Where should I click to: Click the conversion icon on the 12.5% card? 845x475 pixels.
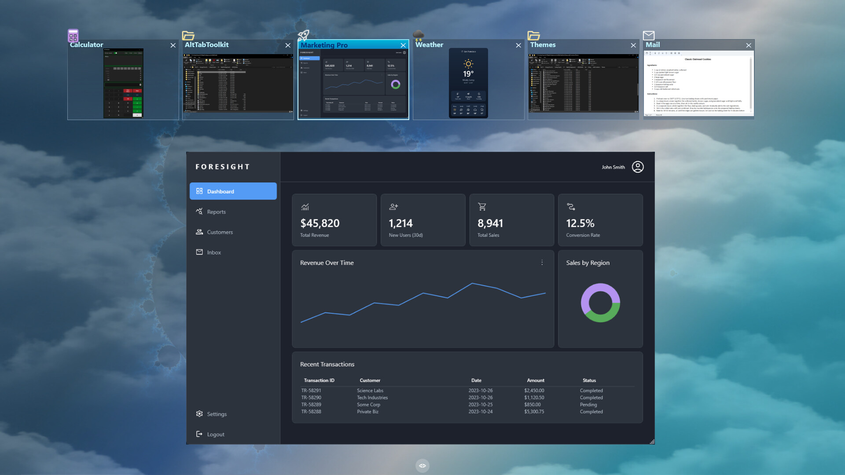tap(571, 206)
